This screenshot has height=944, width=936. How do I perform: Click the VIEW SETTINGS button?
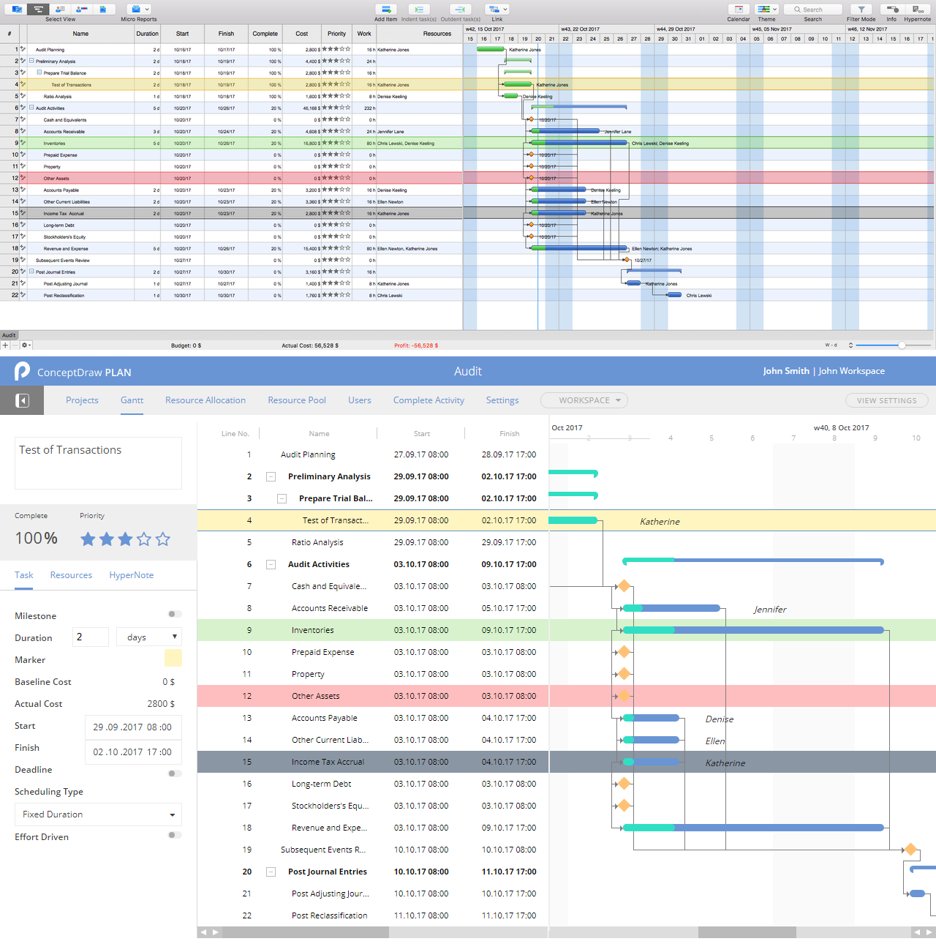(886, 400)
